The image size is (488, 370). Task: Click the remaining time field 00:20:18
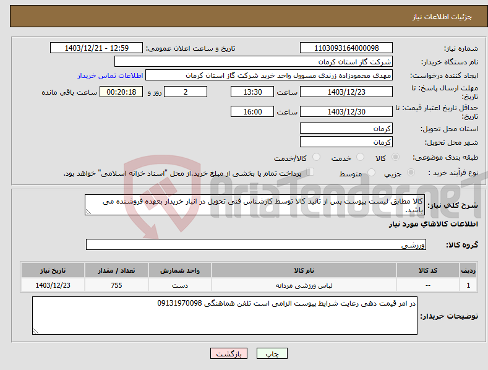click(121, 92)
